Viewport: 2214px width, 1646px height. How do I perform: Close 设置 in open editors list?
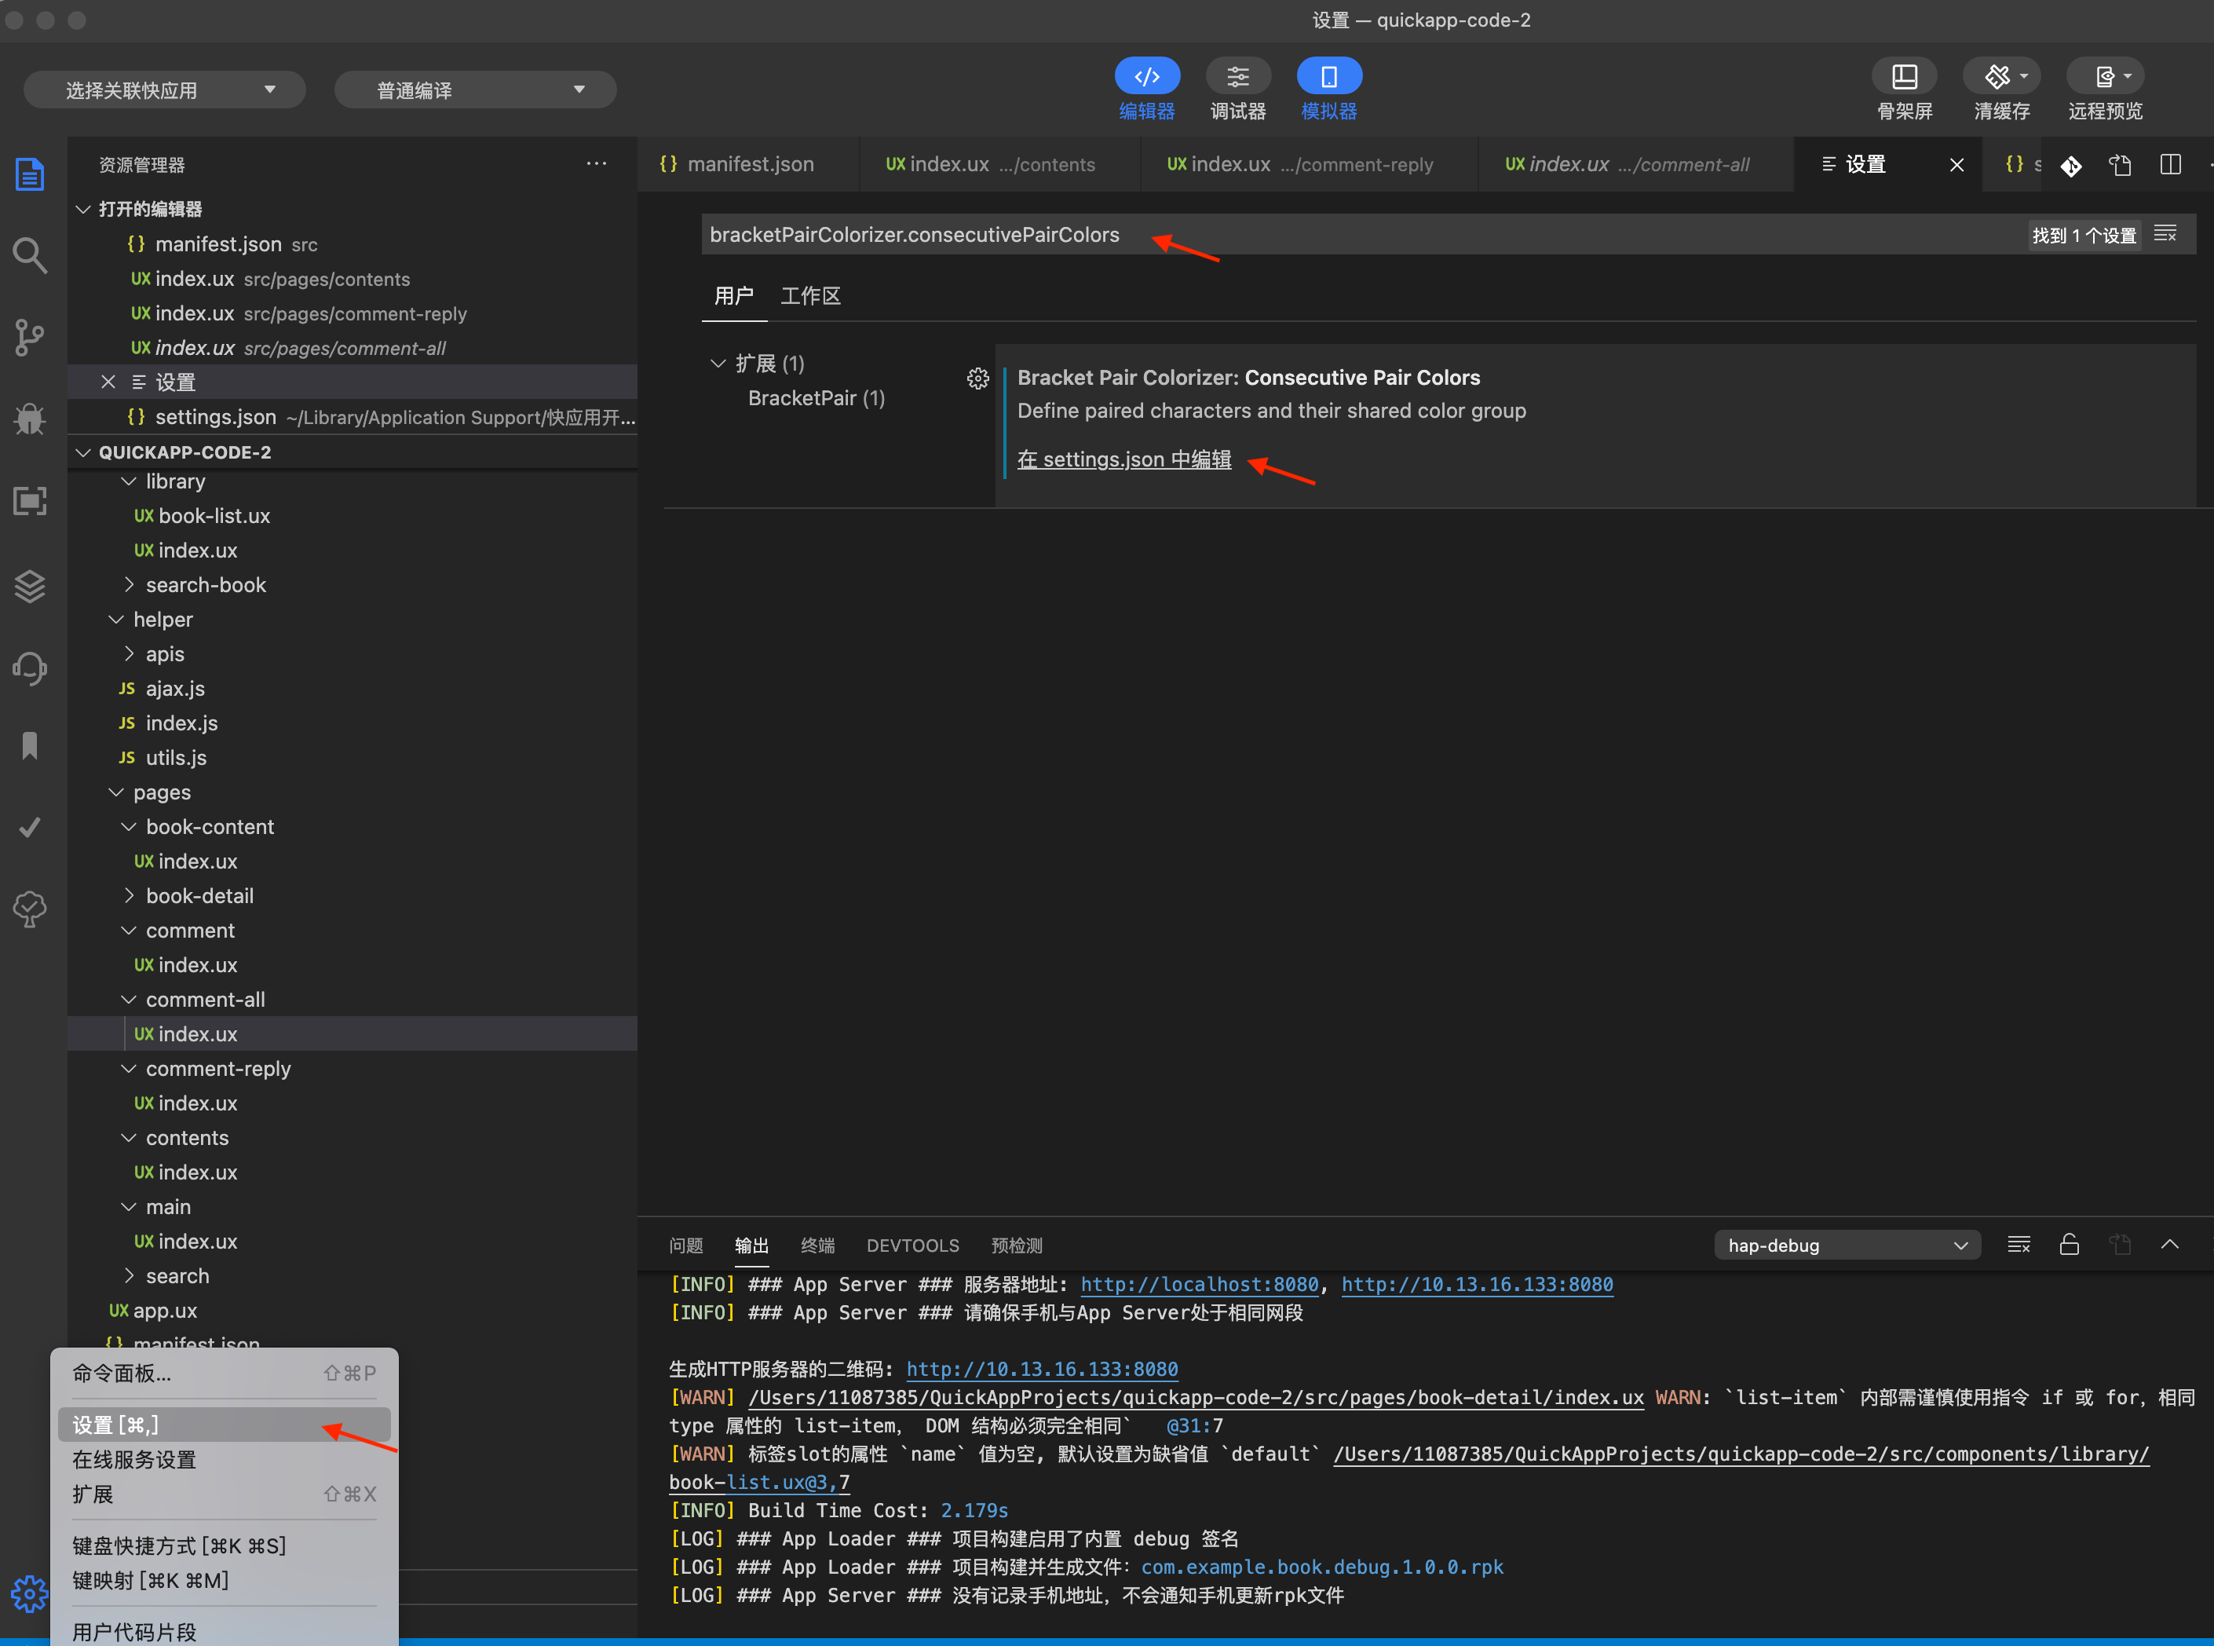(108, 382)
